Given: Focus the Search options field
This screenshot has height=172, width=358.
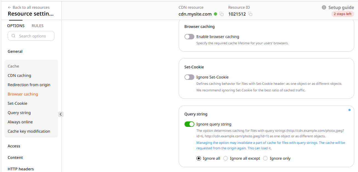Looking at the screenshot, I should (x=31, y=36).
